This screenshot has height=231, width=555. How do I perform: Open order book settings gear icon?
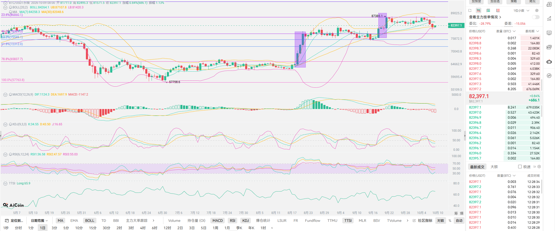tap(537, 10)
